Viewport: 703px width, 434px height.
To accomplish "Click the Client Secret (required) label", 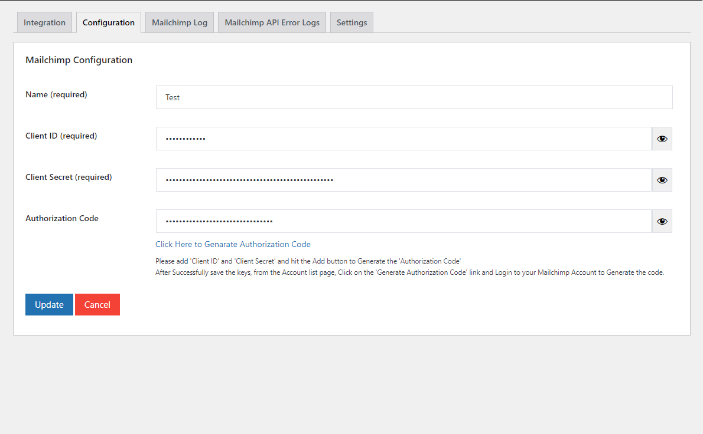I will tap(69, 177).
